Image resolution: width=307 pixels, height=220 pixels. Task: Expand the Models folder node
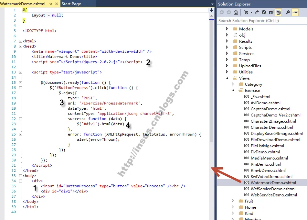tap(227, 29)
